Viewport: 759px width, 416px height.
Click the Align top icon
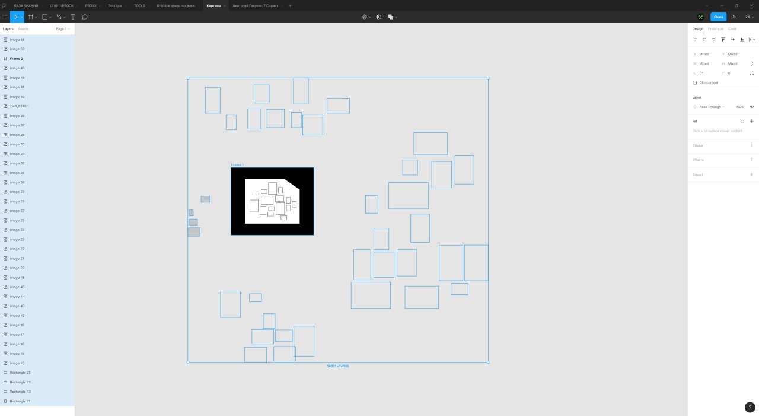click(x=723, y=39)
